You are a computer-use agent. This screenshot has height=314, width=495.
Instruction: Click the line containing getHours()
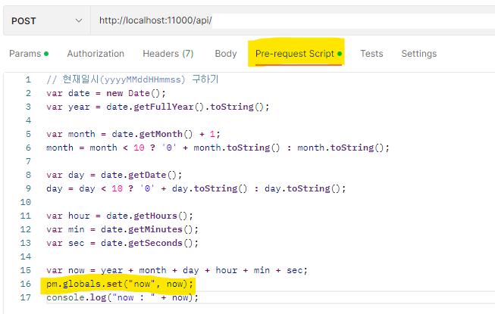(x=120, y=216)
